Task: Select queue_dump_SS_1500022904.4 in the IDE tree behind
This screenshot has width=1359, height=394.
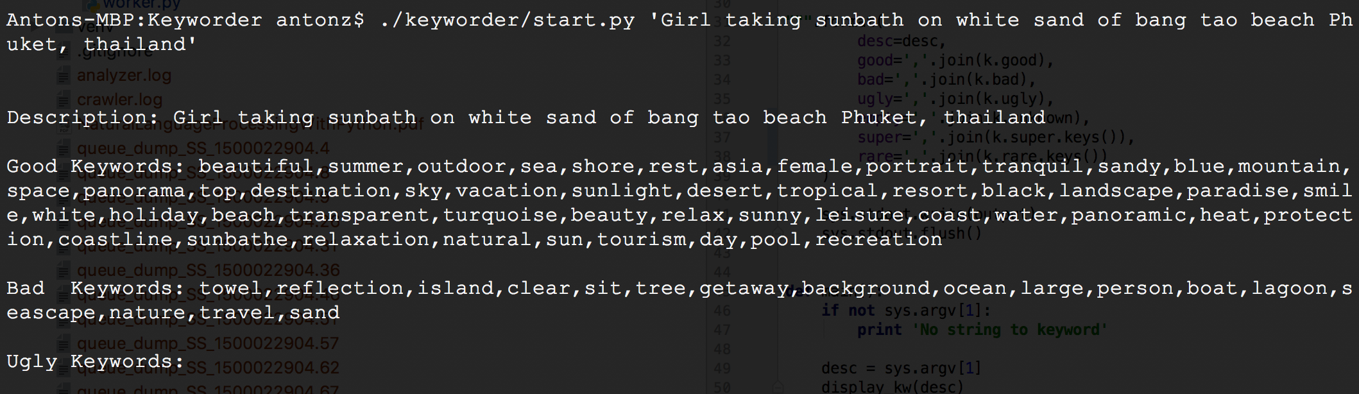Action: pyautogui.click(x=203, y=148)
